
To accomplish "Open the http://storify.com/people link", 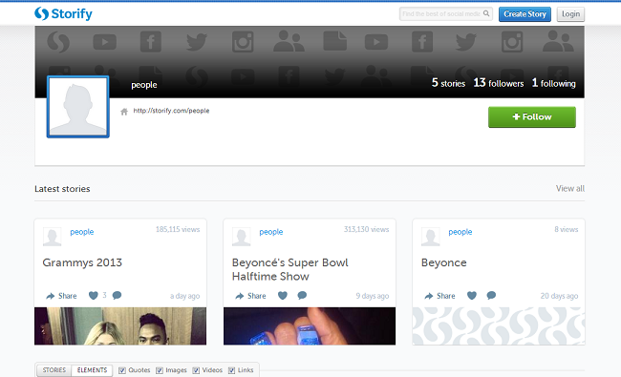I will (x=171, y=111).
